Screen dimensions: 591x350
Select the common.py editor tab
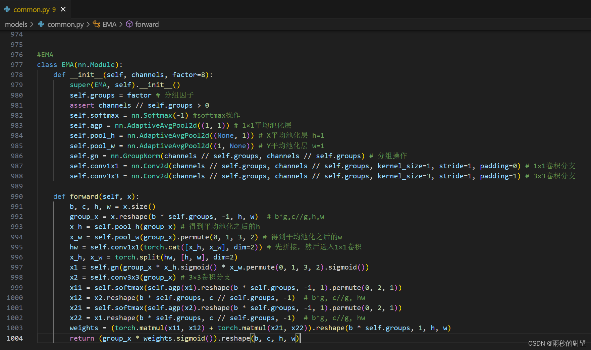35,9
